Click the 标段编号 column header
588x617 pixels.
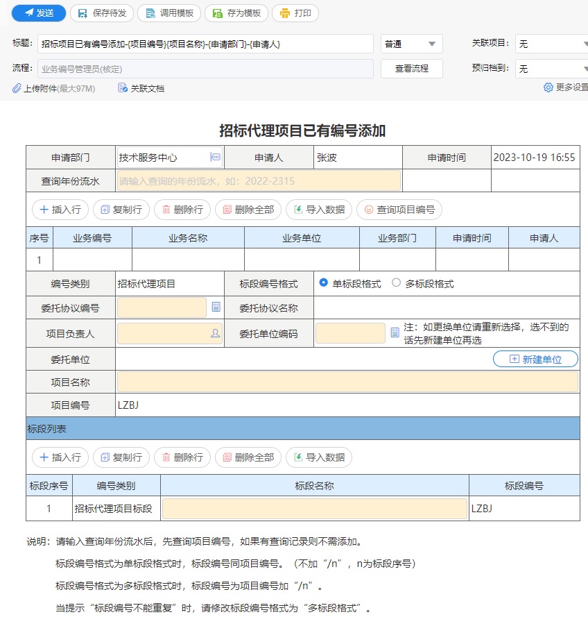pyautogui.click(x=524, y=486)
